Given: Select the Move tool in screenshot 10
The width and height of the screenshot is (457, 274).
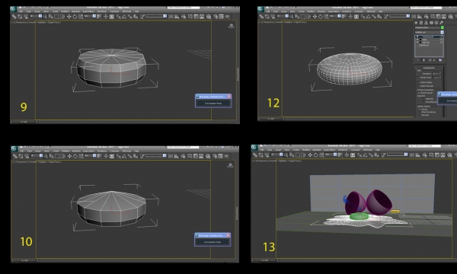Looking at the screenshot, I should (x=69, y=156).
